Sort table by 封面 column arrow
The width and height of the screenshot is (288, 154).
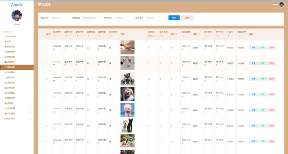tap(126, 34)
